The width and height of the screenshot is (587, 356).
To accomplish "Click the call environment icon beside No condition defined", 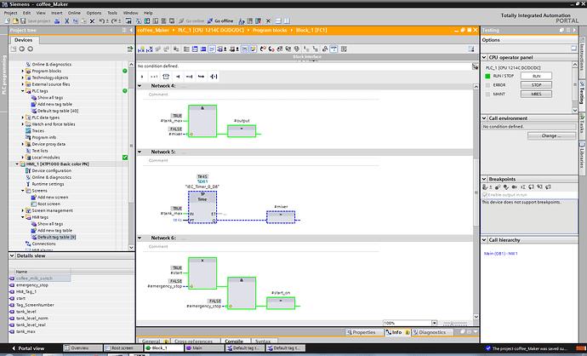I will click(475, 66).
